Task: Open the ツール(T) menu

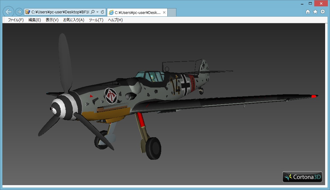Action: pos(96,20)
